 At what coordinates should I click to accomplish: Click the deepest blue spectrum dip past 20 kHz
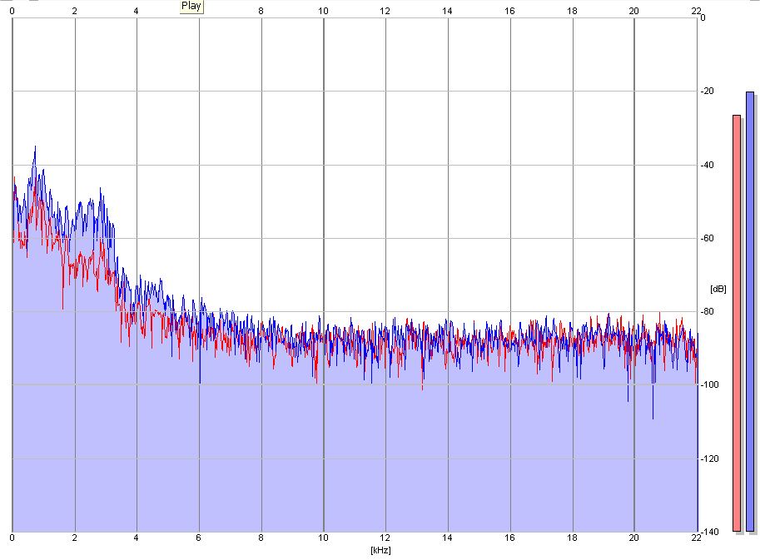point(653,418)
